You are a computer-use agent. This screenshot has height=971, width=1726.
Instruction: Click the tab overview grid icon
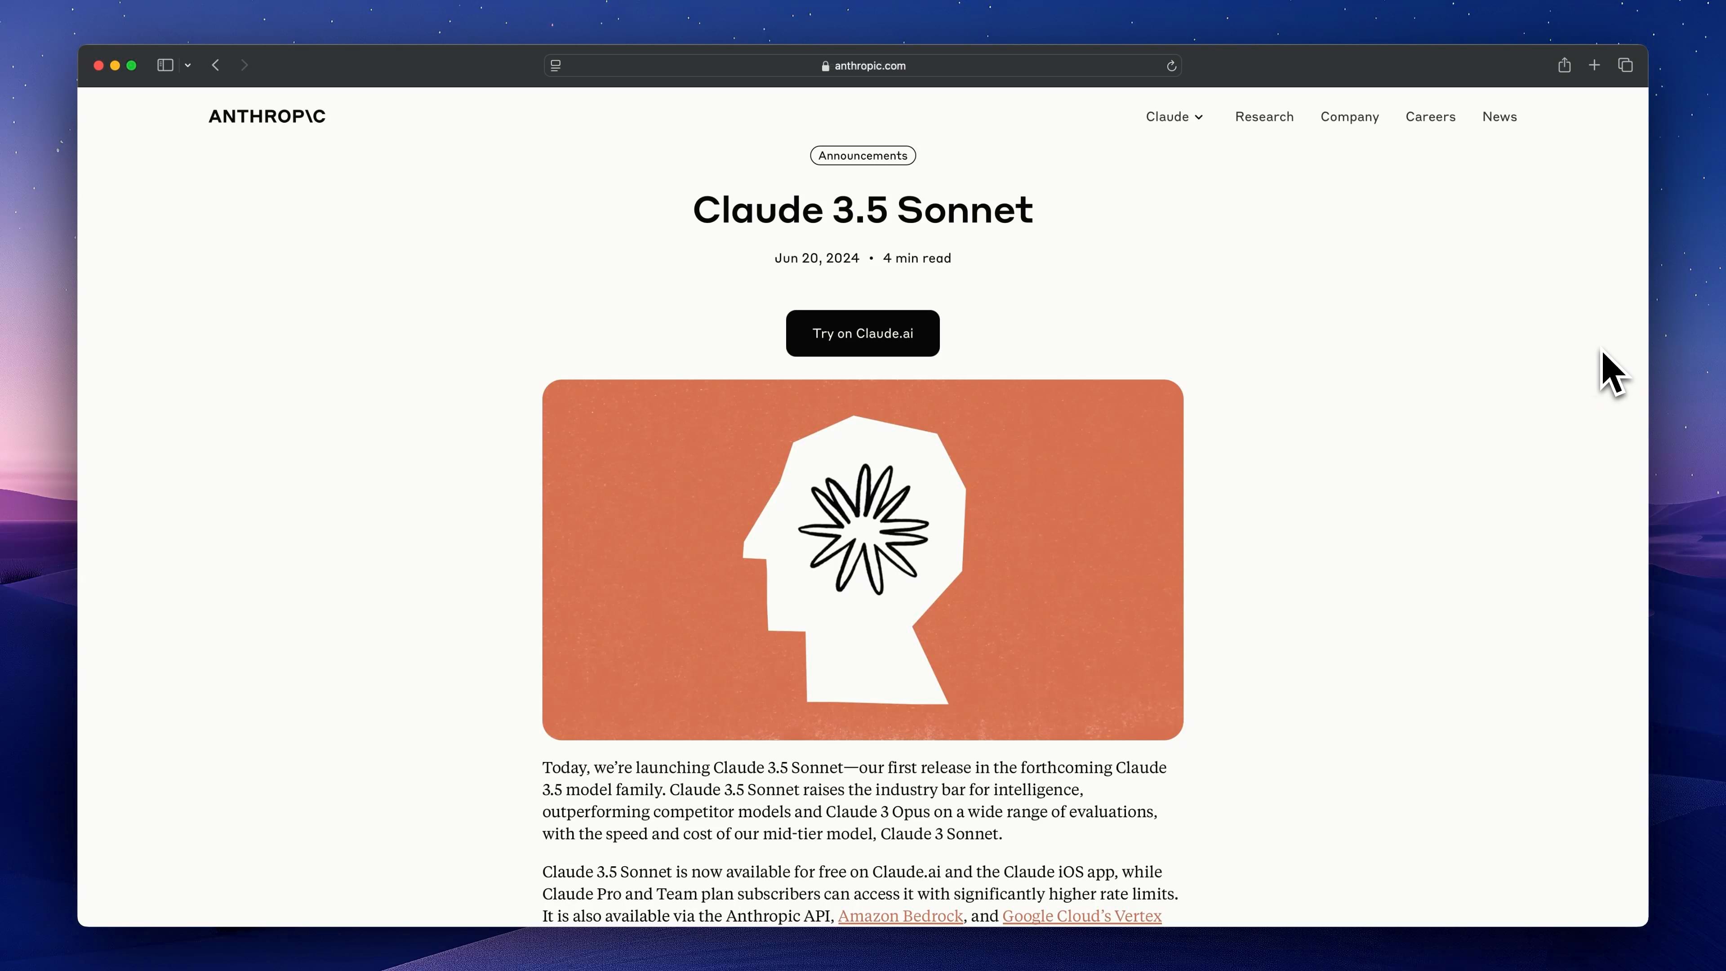pyautogui.click(x=1625, y=65)
